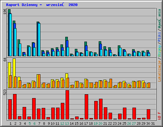The width and height of the screenshot is (163, 127).
Task: Click the 64 scale value label
Action: (5, 59)
